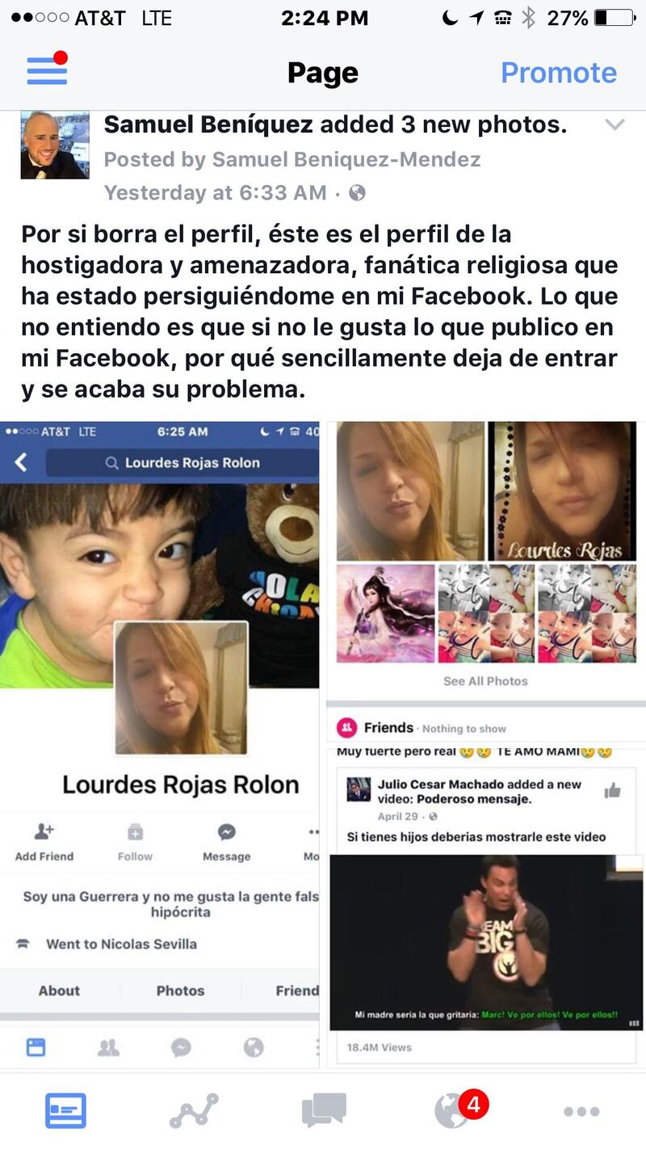This screenshot has height=1149, width=646.
Task: Open the Insights graph icon in bottom bar
Action: (x=194, y=1111)
